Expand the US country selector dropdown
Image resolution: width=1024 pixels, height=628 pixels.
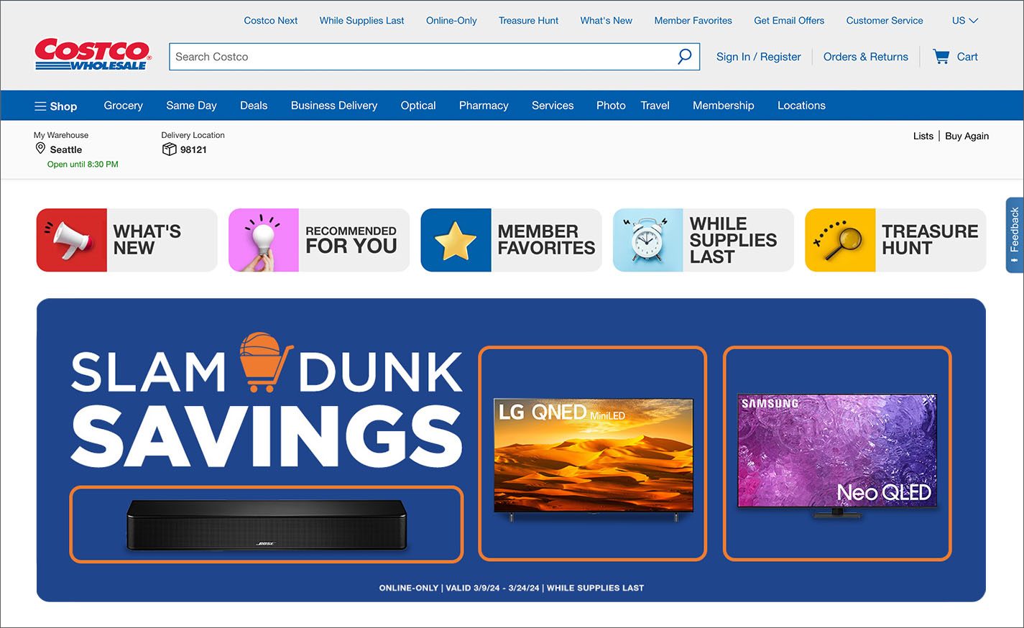[964, 20]
